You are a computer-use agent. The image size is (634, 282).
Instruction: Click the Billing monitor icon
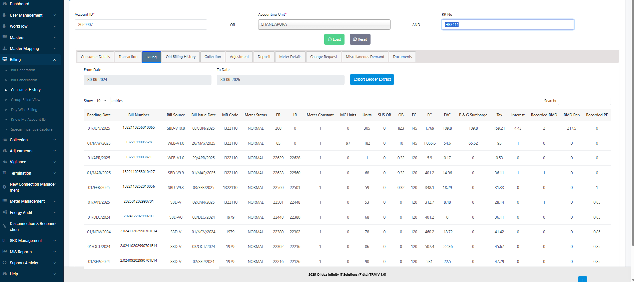(4, 59)
